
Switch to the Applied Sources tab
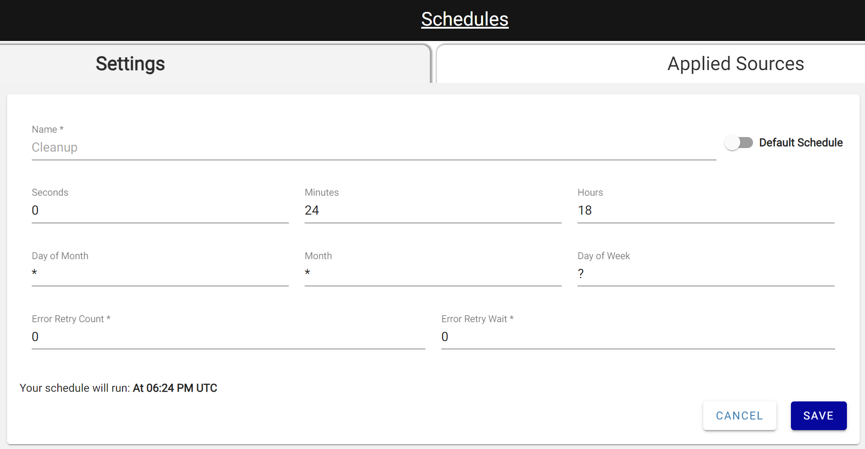735,64
